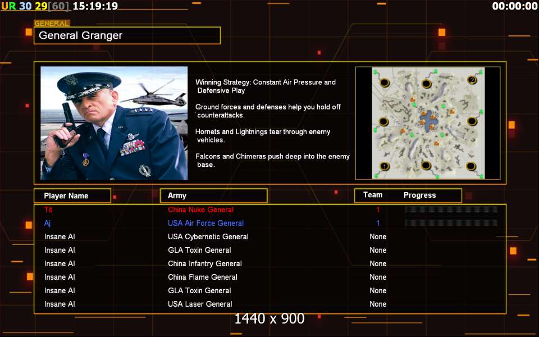Click the gray [60] frame limit value
The image size is (539, 337).
pyautogui.click(x=58, y=6)
